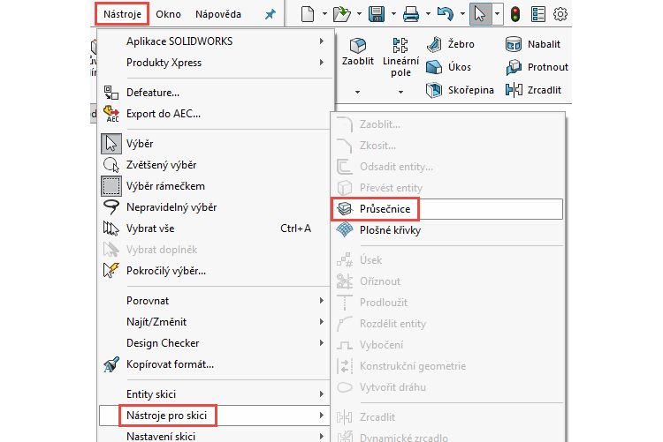Screen dimensions: 663x442
Task: Open Aplikace SOLIDWORKS submenu
Action: point(215,41)
